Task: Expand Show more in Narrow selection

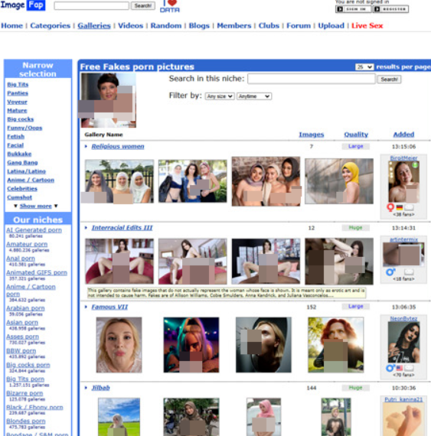Action: coord(36,206)
